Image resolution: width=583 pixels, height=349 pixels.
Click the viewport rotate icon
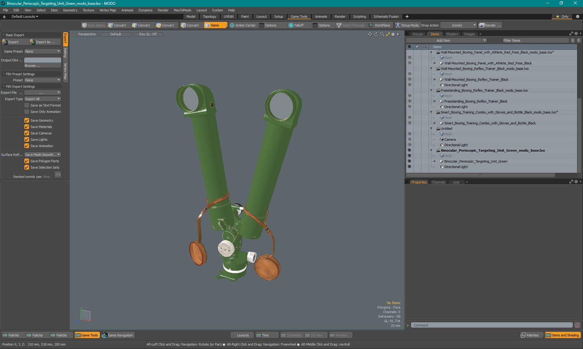coord(376,34)
